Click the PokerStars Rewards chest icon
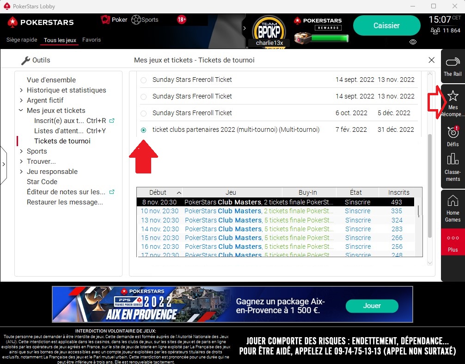 pyautogui.click(x=302, y=38)
